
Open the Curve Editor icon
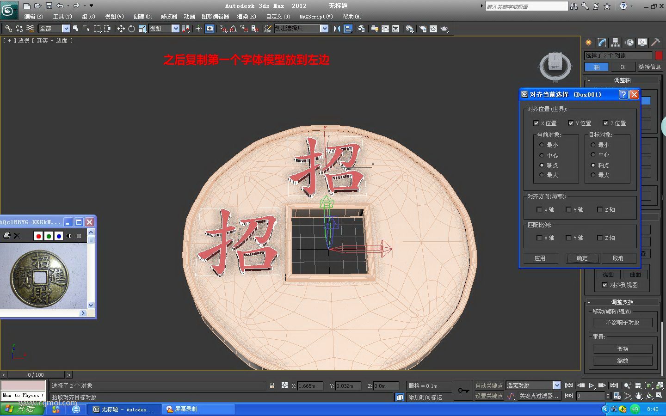coord(385,29)
